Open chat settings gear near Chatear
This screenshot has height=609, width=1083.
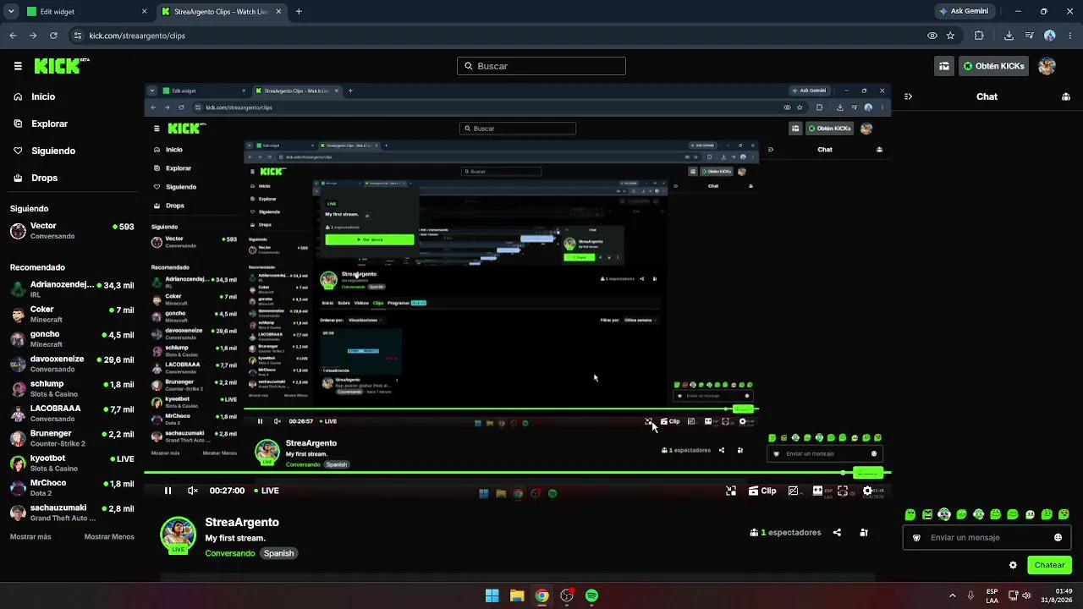coord(1013,565)
